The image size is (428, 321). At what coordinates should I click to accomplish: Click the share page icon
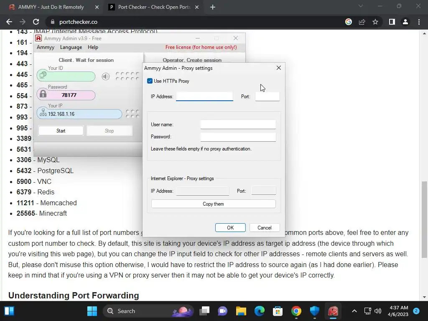(x=362, y=22)
